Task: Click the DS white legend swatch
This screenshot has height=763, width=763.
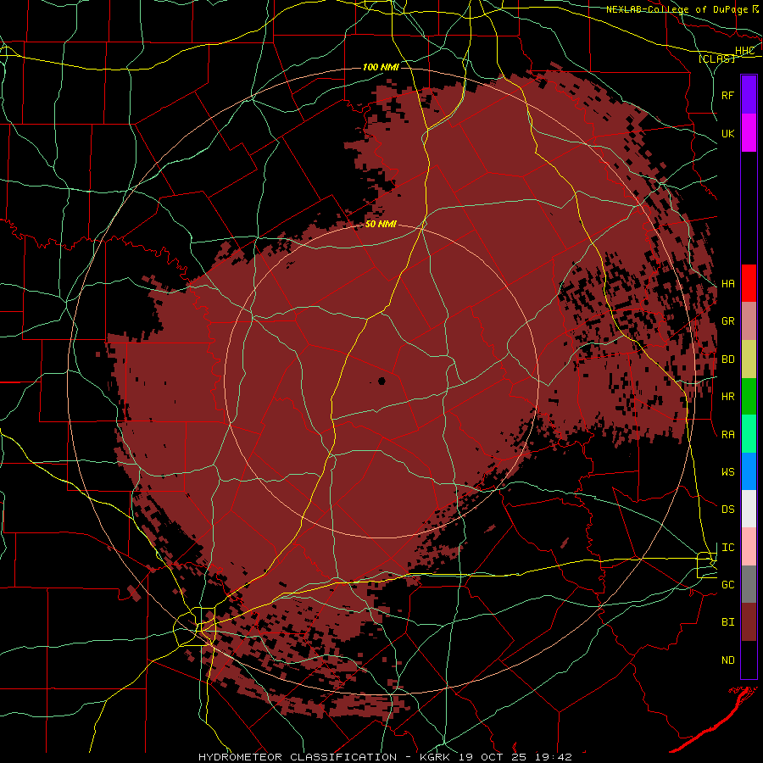Action: point(749,509)
